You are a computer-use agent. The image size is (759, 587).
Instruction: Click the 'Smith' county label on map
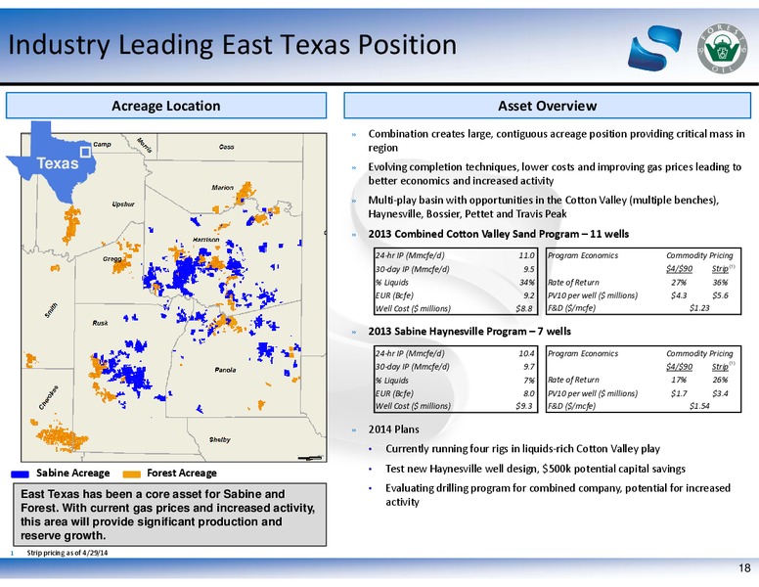51,310
